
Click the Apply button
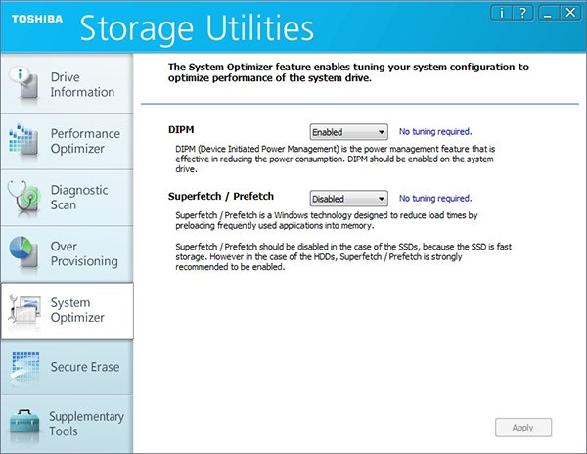[523, 428]
